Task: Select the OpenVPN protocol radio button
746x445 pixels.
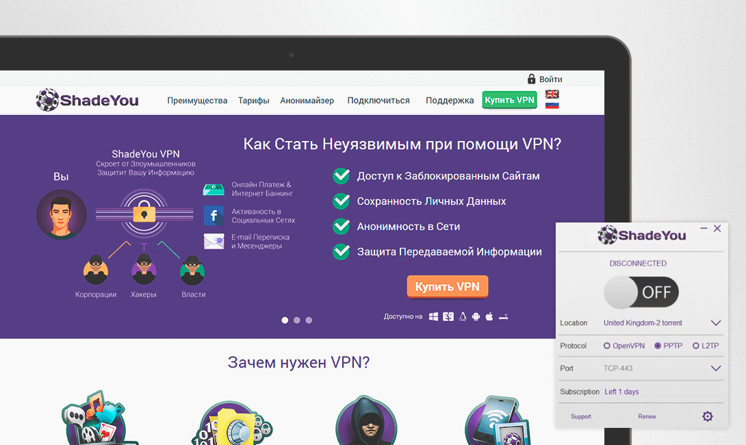Action: click(606, 346)
